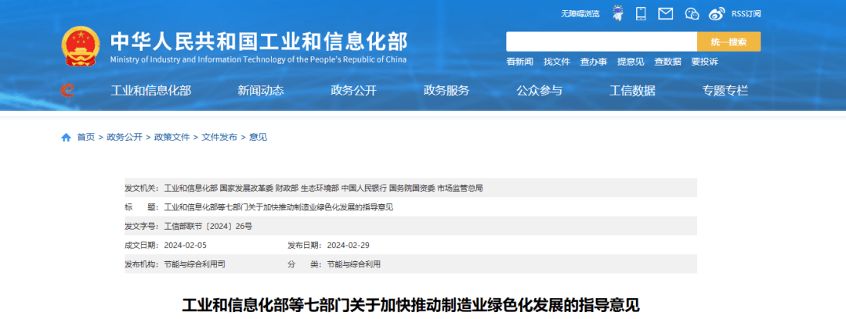Open 政策文件 in the breadcrumb
Image resolution: width=846 pixels, height=319 pixels.
coord(172,137)
